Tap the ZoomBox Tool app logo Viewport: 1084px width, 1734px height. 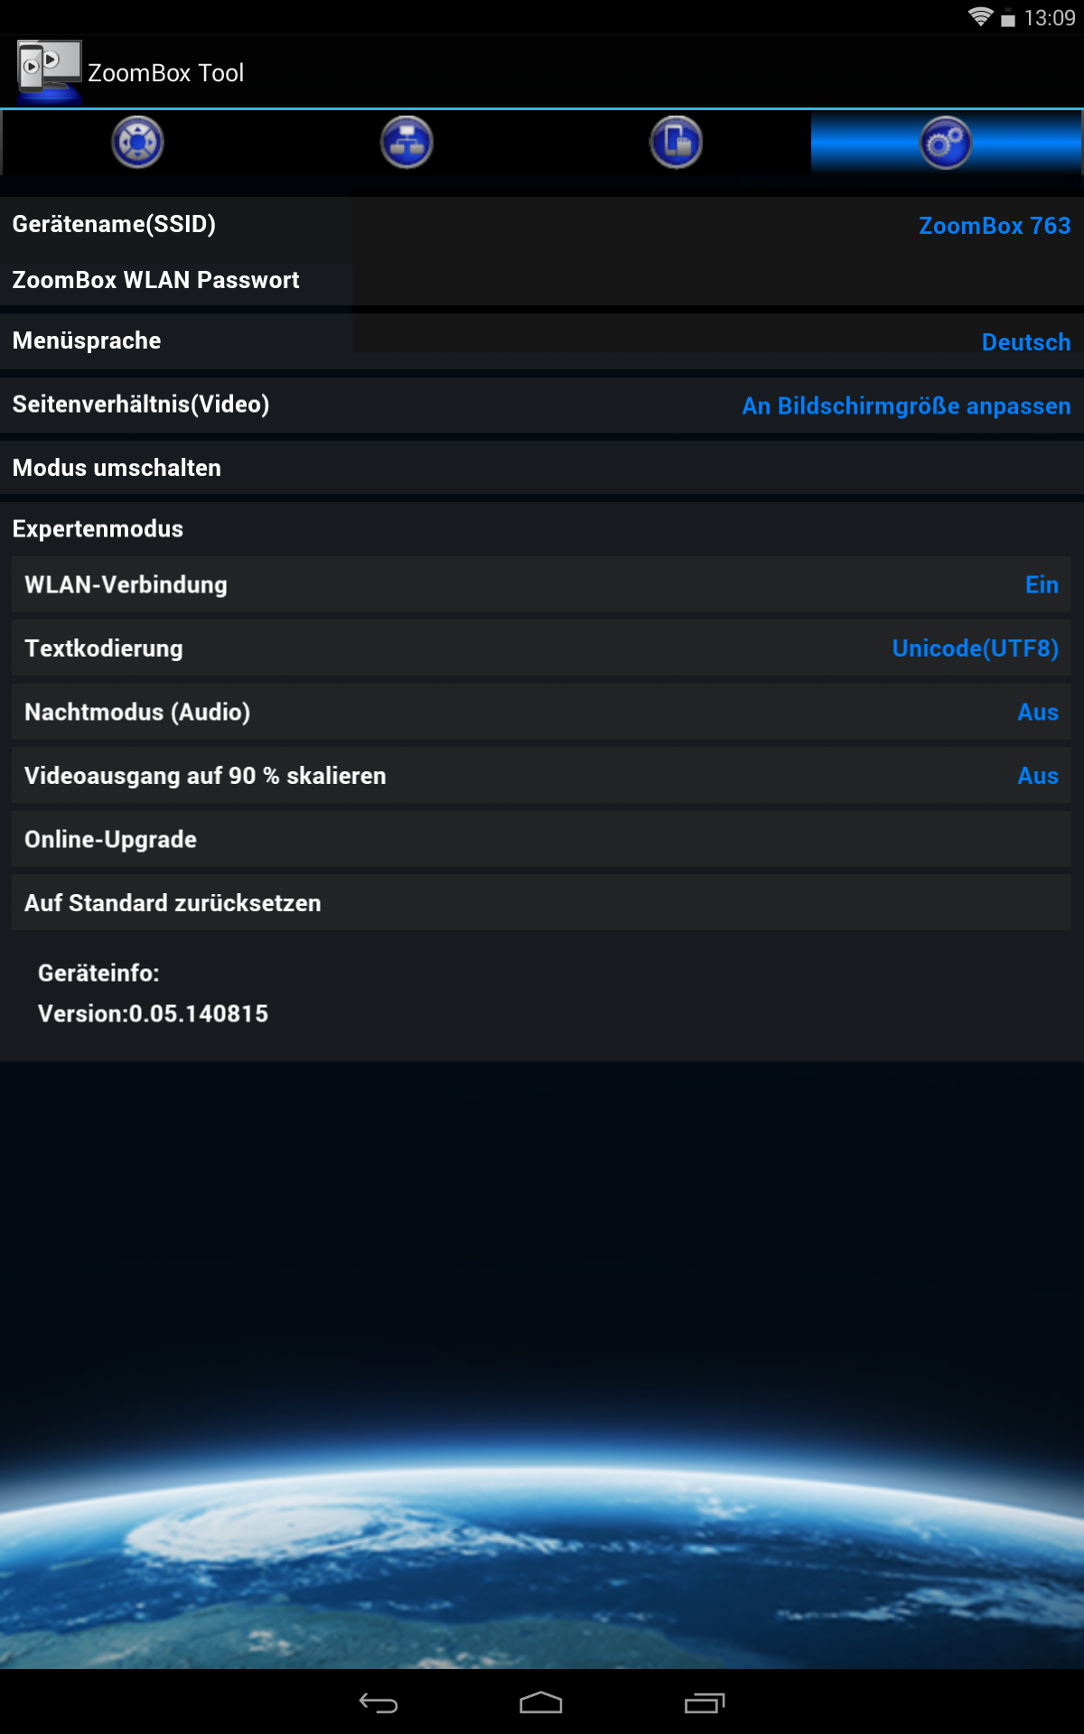[50, 71]
